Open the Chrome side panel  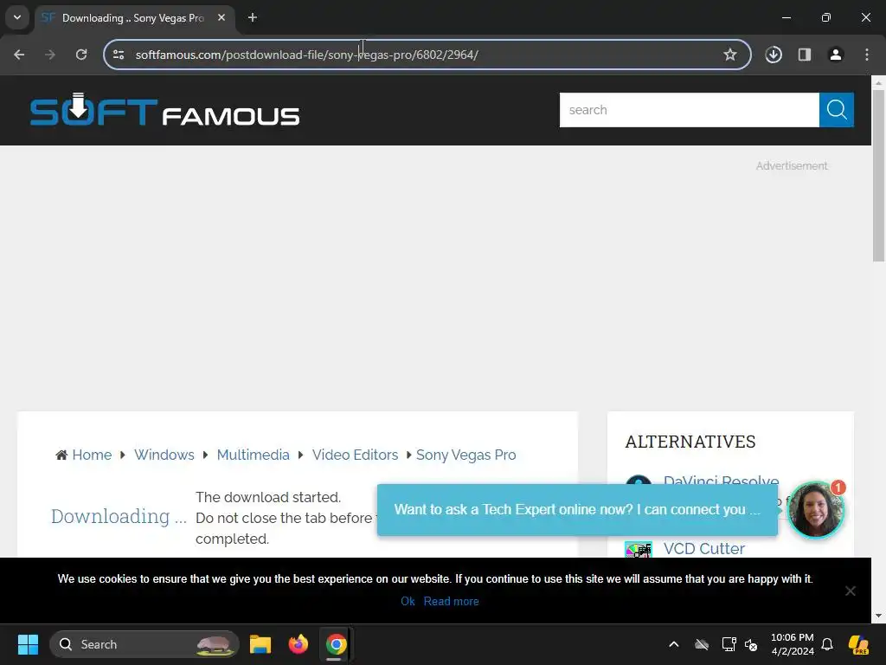point(805,55)
